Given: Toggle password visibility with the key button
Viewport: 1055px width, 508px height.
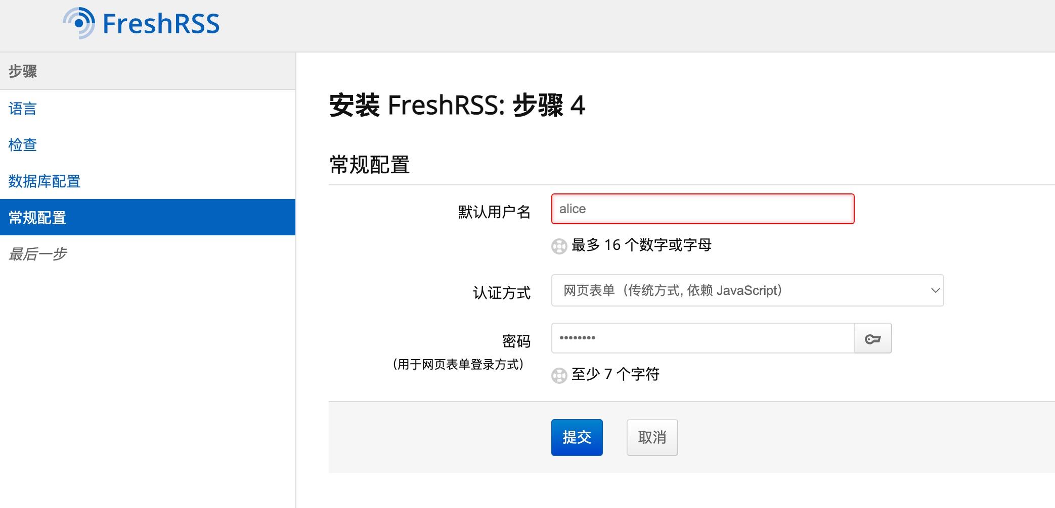Looking at the screenshot, I should click(x=873, y=338).
